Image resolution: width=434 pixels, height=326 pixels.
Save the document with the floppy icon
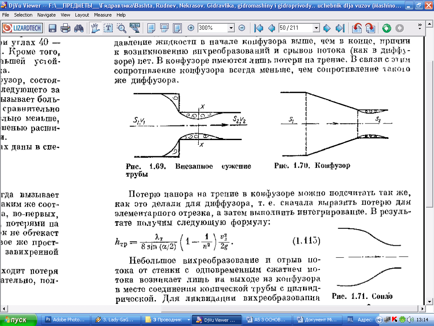(x=52, y=28)
